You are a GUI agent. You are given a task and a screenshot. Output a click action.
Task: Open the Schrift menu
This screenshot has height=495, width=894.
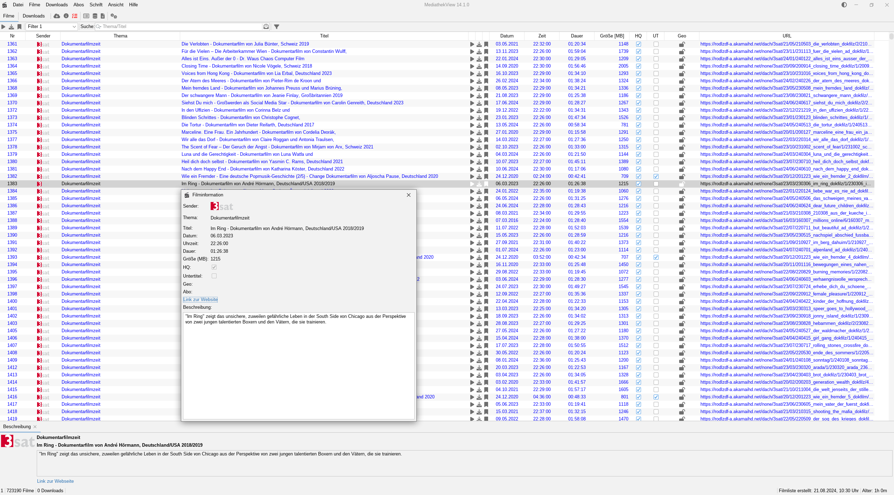(x=96, y=5)
